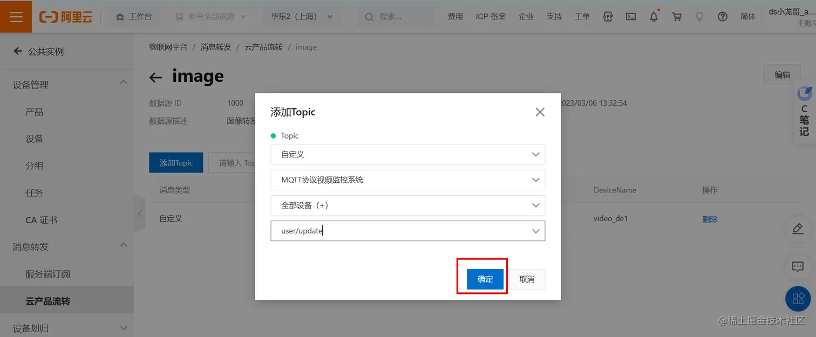The image size is (816, 337).
Task: Cancel the dialog with 取消
Action: click(527, 279)
